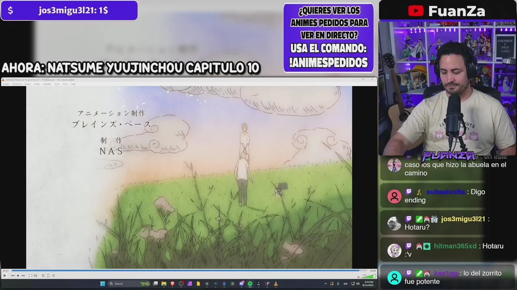
Task: Open the VLC Playback menu
Action: 17,84
